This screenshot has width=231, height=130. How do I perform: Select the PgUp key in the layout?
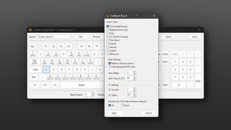click(165, 54)
